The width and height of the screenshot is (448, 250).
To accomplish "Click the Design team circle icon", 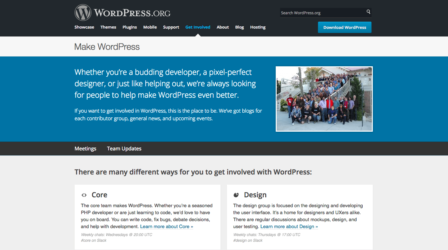I will coord(236,194).
